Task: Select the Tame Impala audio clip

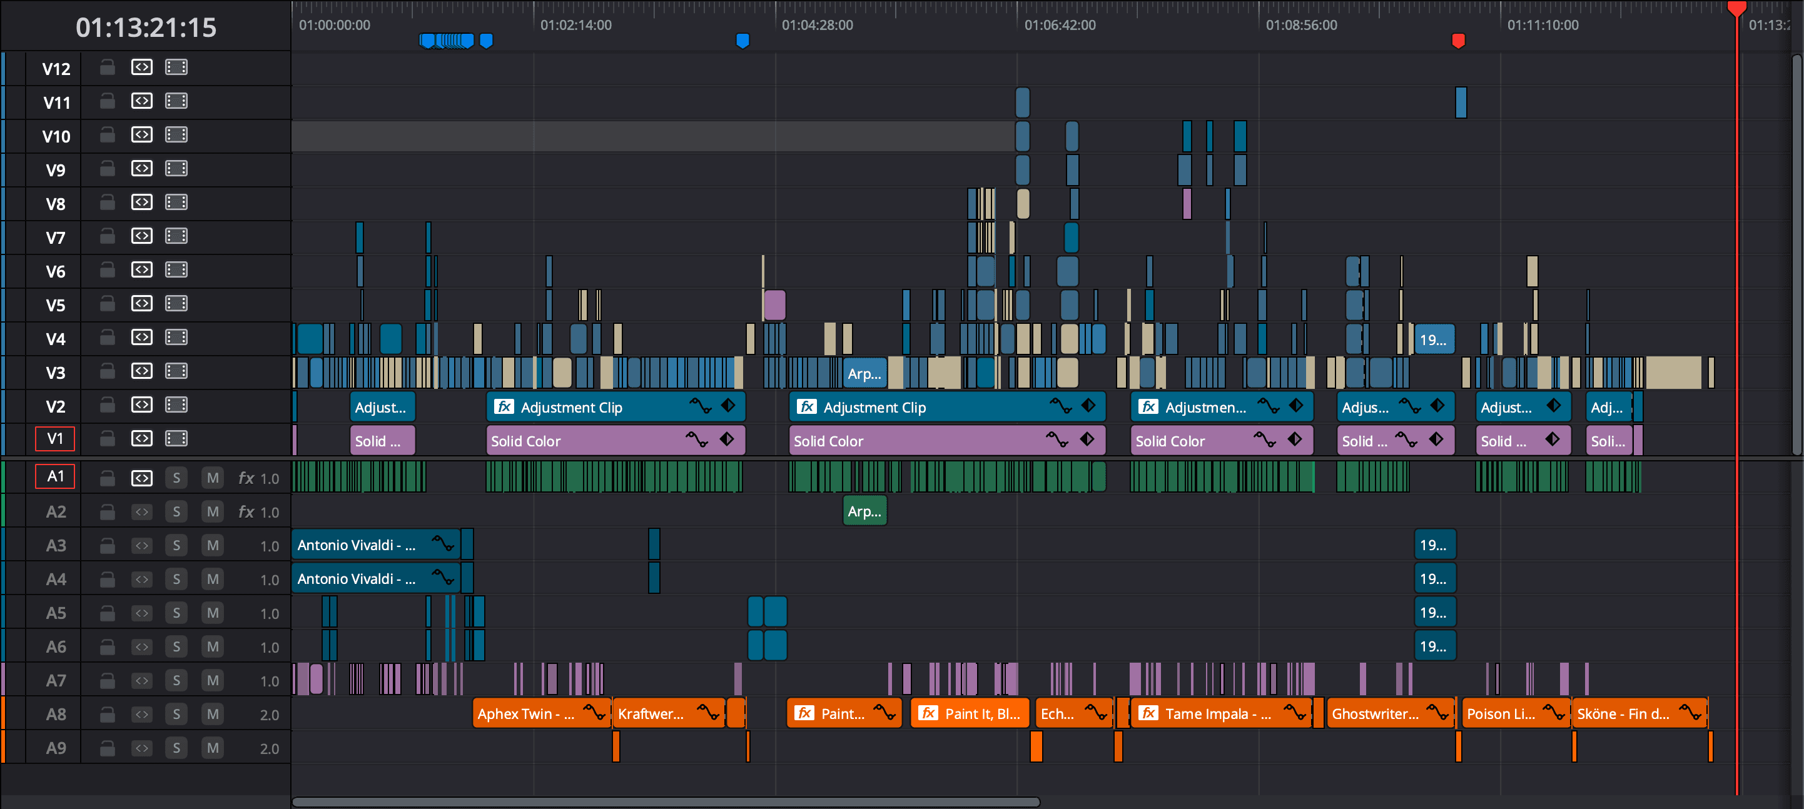Action: 1222,713
